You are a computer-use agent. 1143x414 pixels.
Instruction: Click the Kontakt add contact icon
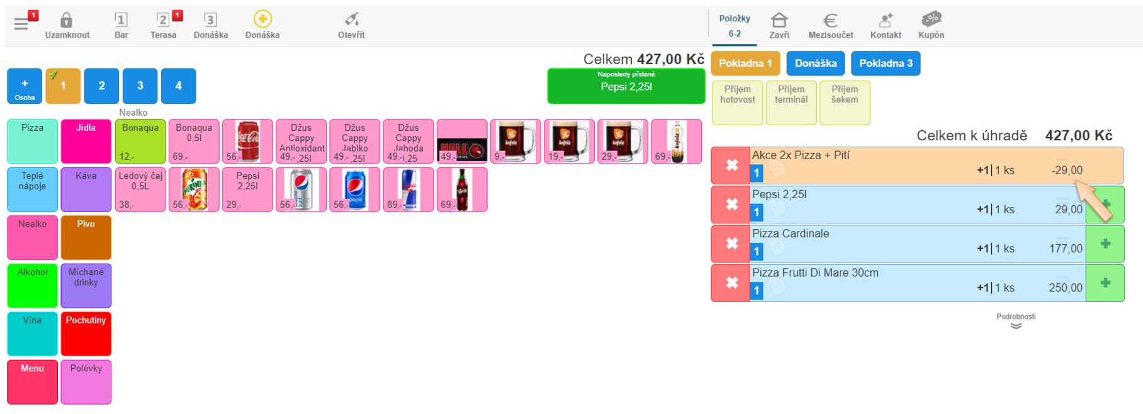(886, 21)
